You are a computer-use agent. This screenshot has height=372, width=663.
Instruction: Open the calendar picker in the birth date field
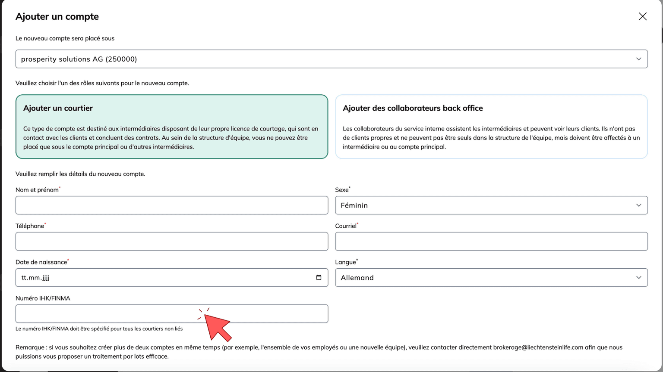(319, 278)
